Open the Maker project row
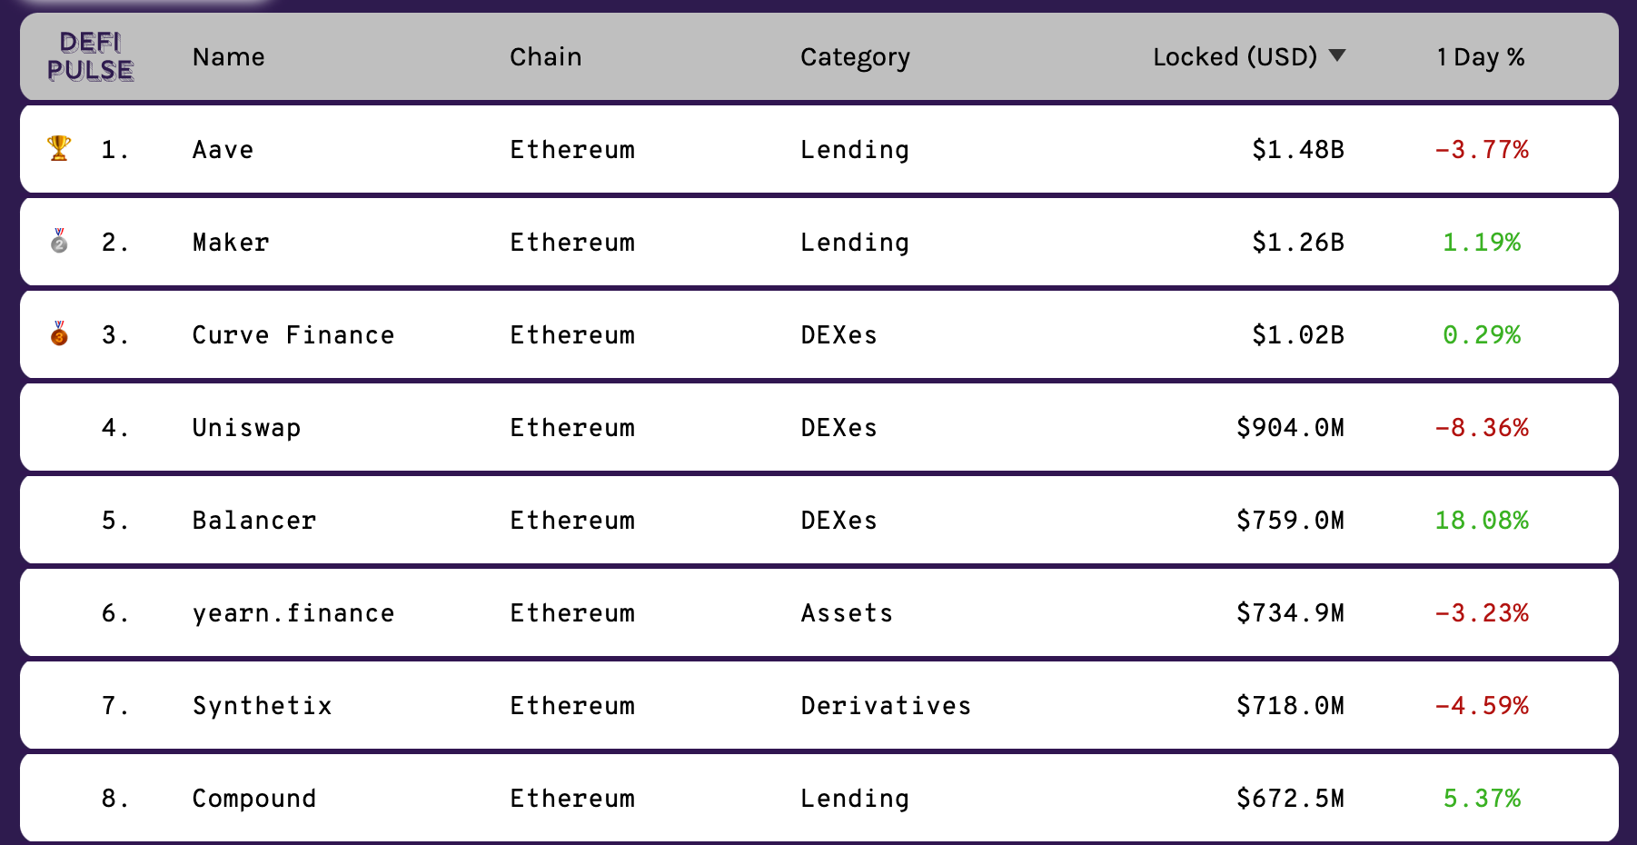The width and height of the screenshot is (1637, 845). pyautogui.click(x=818, y=242)
